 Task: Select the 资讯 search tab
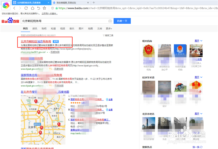(x=35, y=28)
